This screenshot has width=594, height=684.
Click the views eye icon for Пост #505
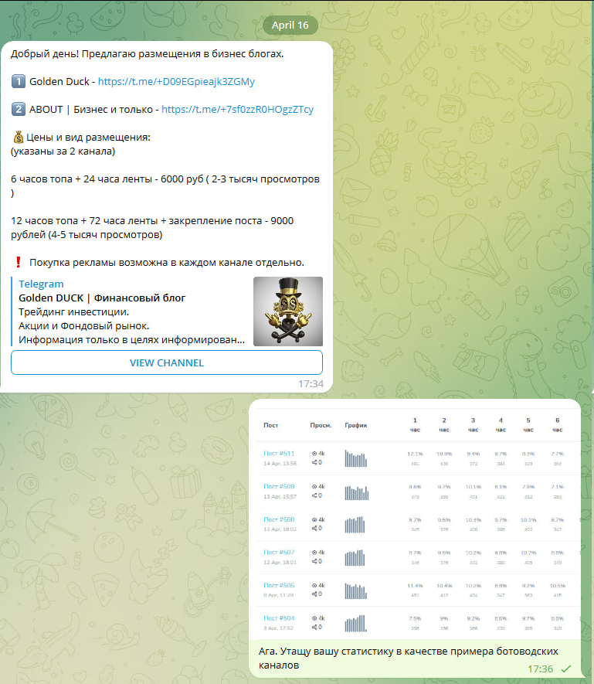pos(314,585)
